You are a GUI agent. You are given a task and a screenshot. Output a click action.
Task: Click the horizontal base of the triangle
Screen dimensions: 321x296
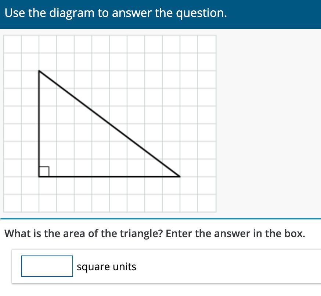[x=110, y=177]
